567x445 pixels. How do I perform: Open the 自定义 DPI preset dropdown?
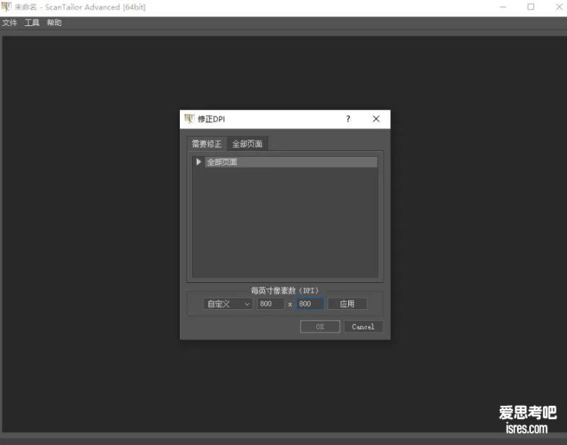coord(228,304)
